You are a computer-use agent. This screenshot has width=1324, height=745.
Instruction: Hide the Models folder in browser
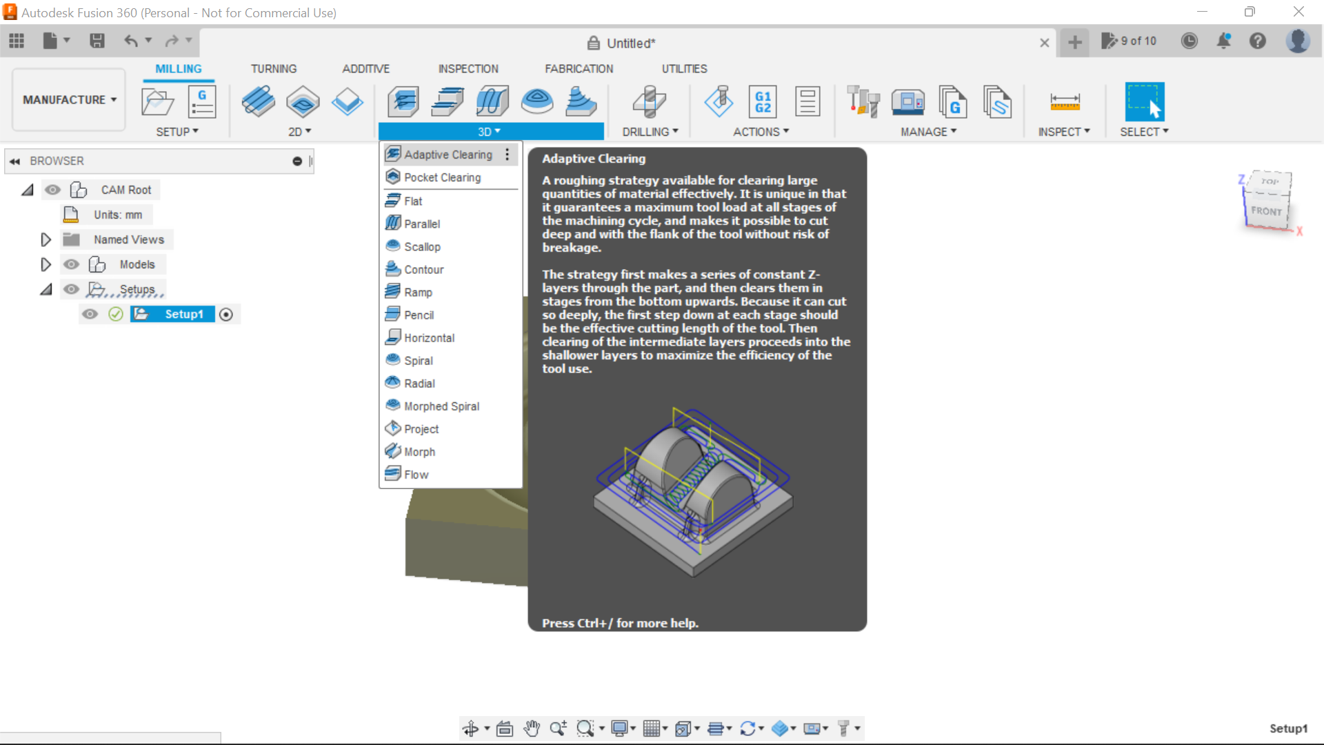pyautogui.click(x=71, y=264)
